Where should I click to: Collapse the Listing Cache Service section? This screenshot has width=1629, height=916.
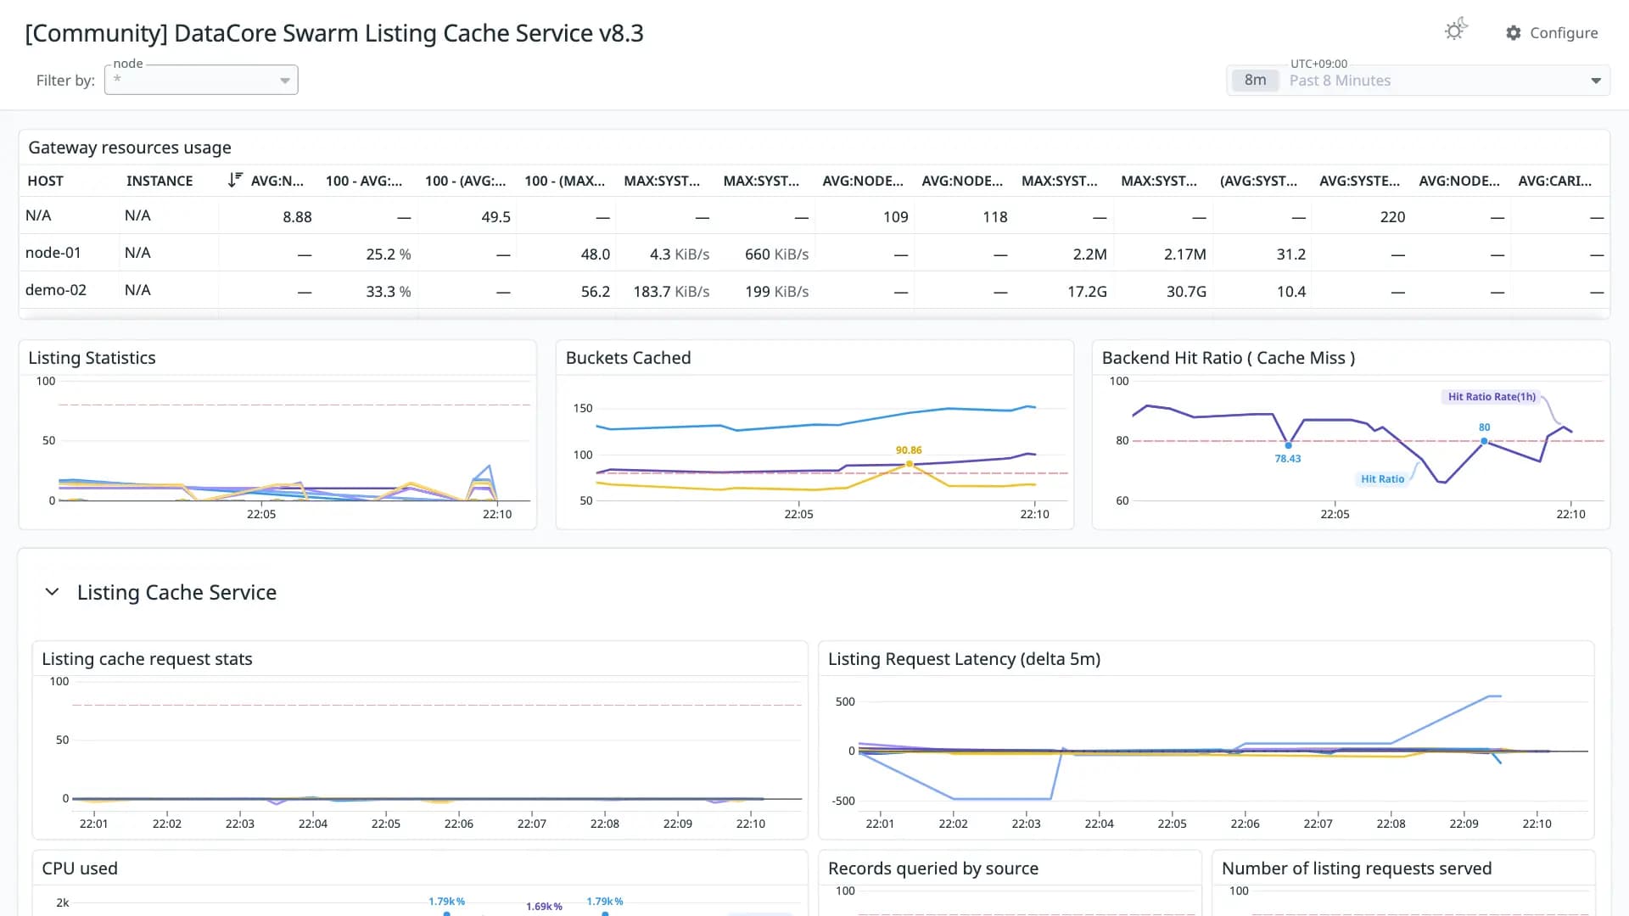pyautogui.click(x=52, y=592)
